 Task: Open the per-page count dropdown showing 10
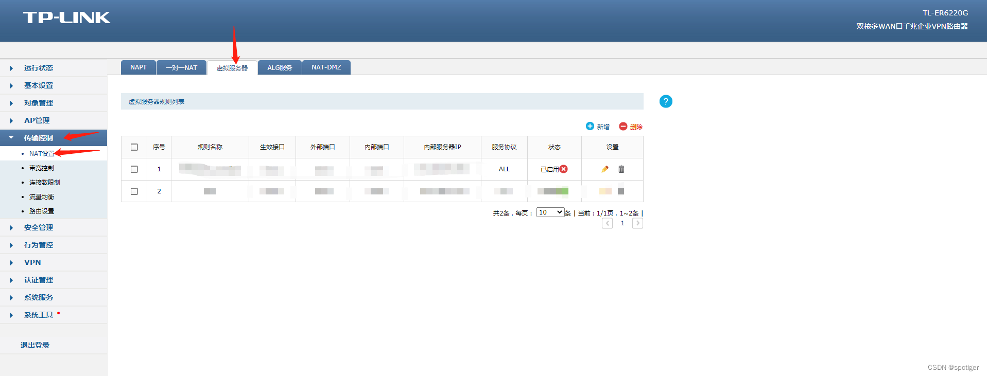tap(550, 212)
